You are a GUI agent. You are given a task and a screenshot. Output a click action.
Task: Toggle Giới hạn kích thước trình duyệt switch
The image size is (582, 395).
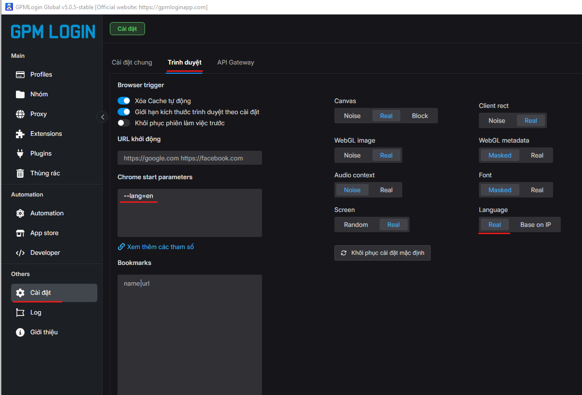coord(124,112)
